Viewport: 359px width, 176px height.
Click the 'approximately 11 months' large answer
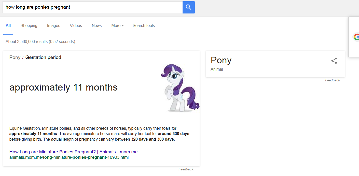click(63, 87)
